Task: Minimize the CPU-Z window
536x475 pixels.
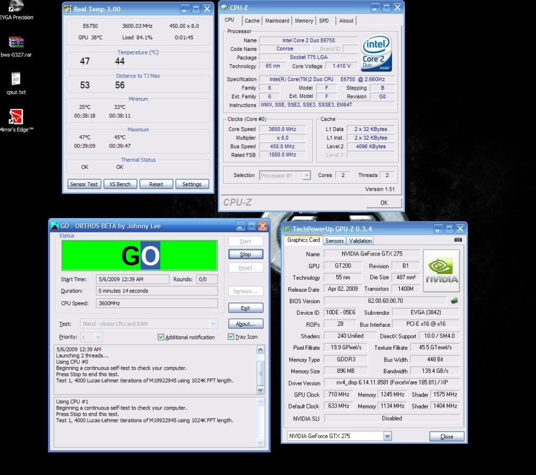Action: [375, 7]
